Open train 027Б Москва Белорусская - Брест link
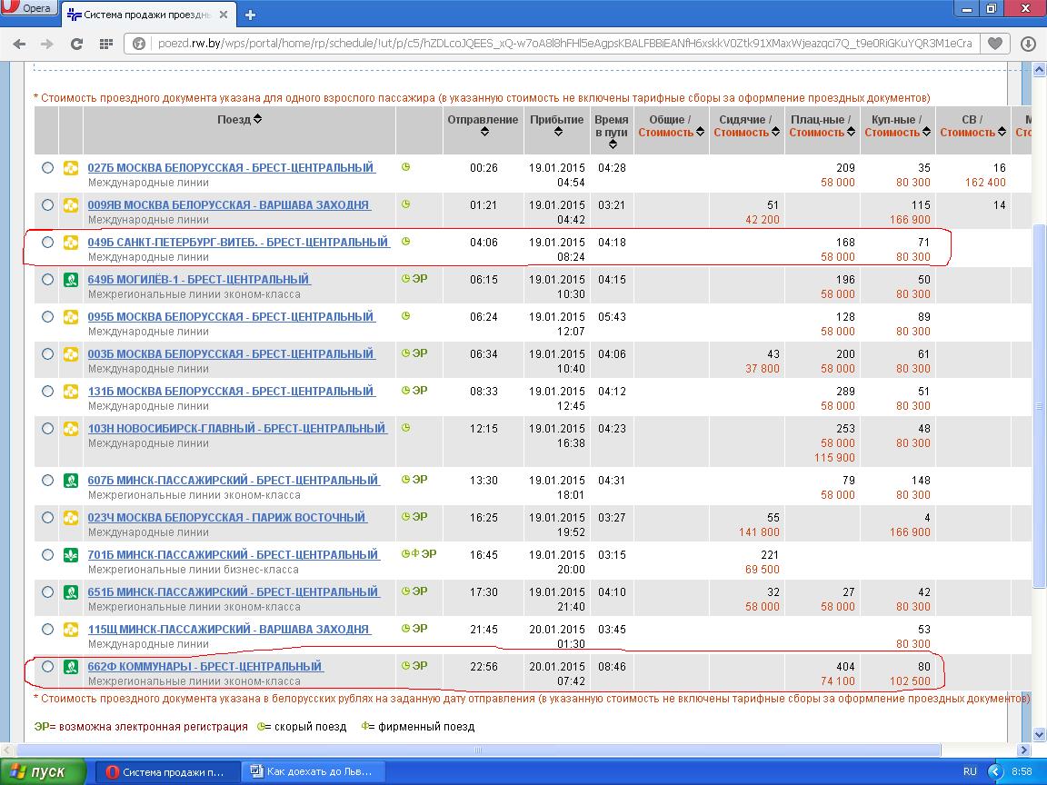The image size is (1047, 785). coord(231,167)
